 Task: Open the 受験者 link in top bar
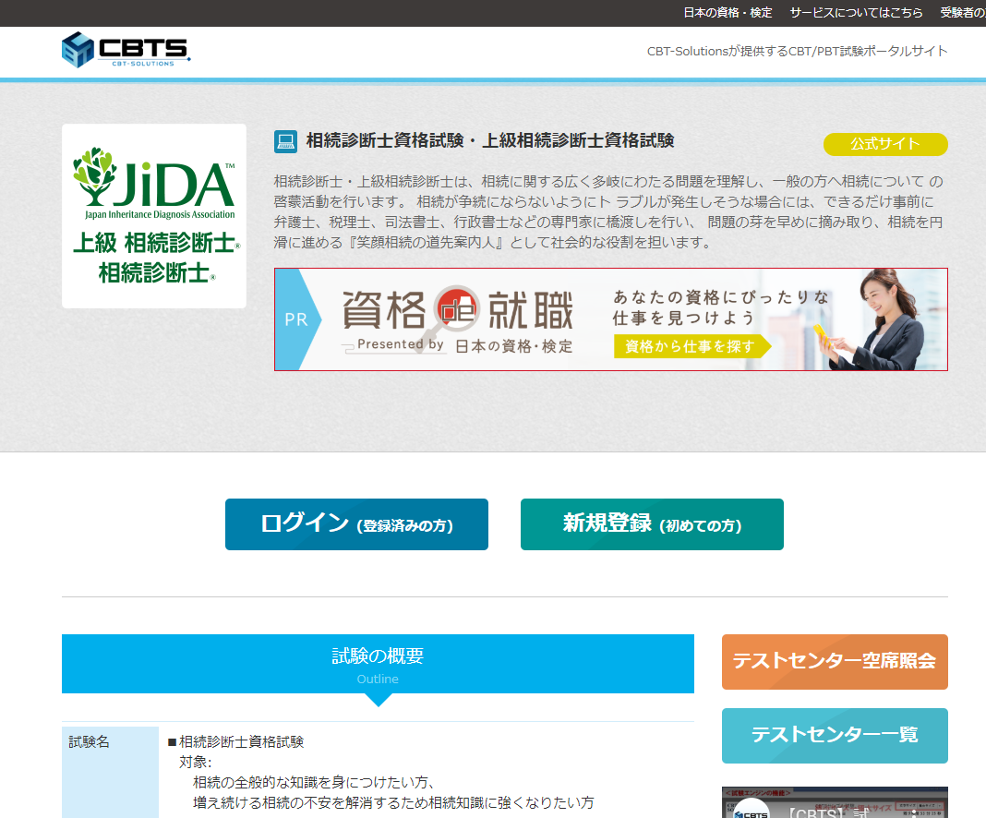963,13
